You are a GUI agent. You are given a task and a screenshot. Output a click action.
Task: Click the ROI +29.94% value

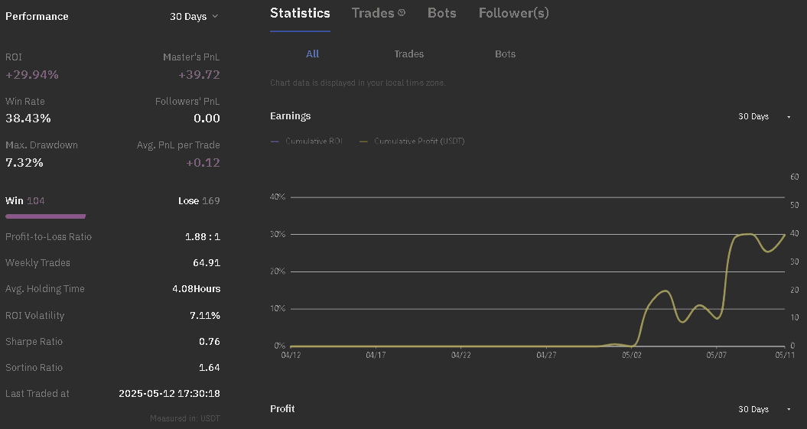(x=32, y=75)
